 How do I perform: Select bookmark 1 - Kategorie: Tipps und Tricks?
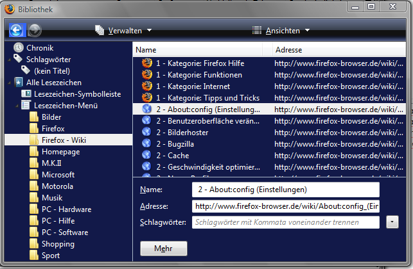[208, 98]
